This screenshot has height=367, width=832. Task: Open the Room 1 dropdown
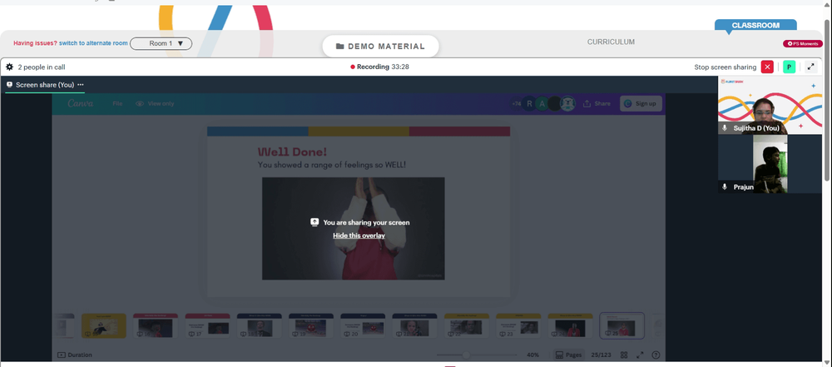click(161, 43)
